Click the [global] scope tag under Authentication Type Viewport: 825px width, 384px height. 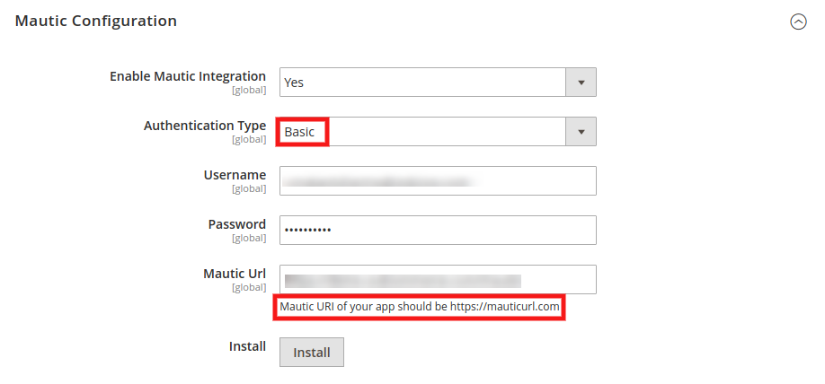(249, 140)
